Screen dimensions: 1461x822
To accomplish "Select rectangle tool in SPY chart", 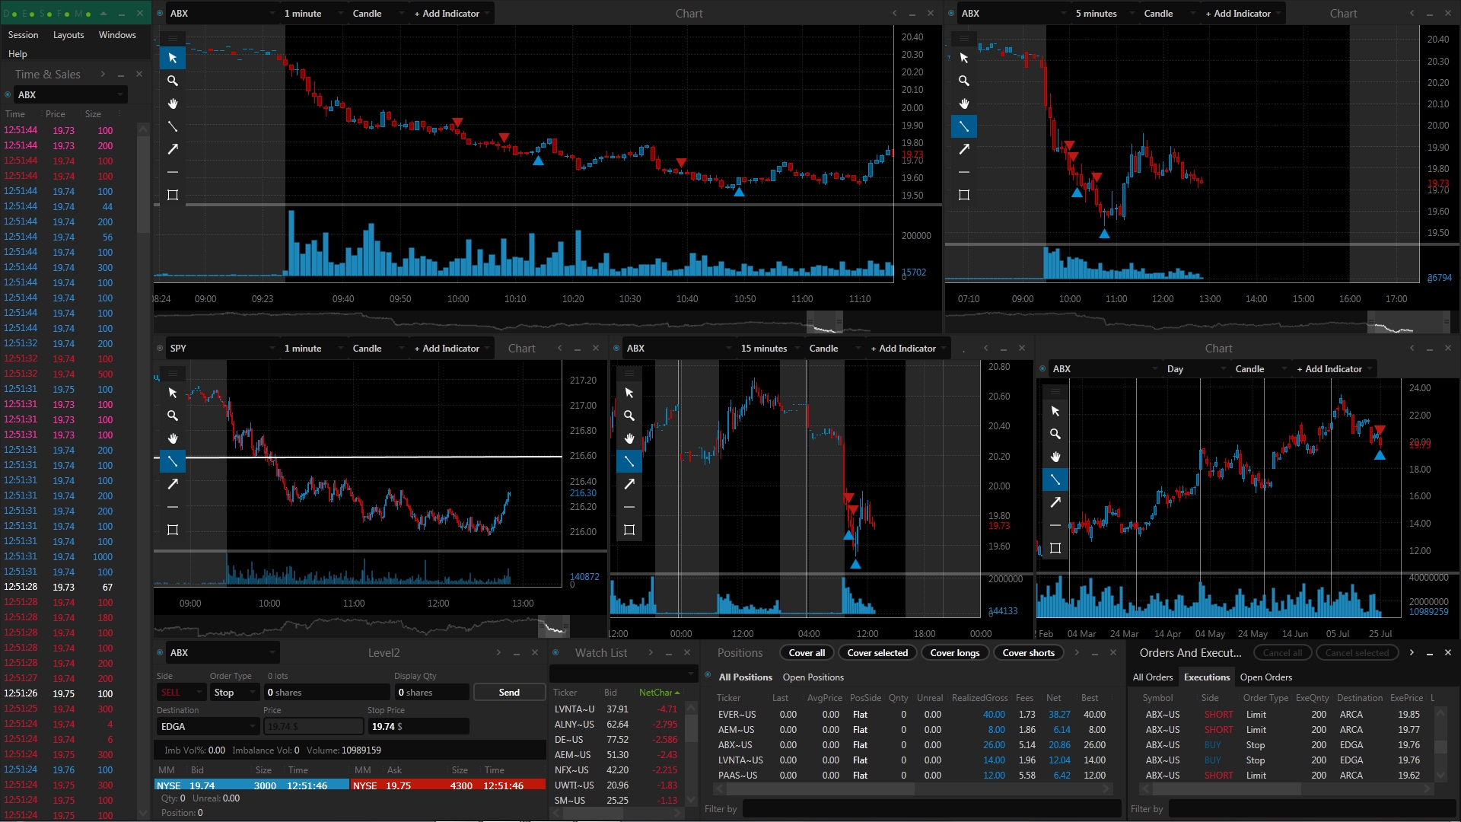I will click(x=173, y=530).
